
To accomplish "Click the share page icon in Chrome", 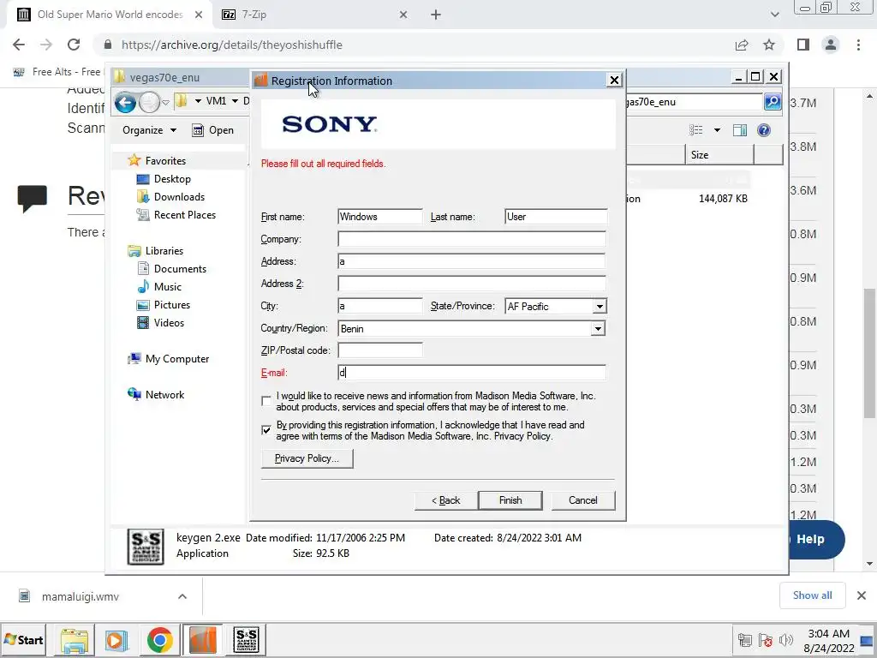I will coord(742,45).
